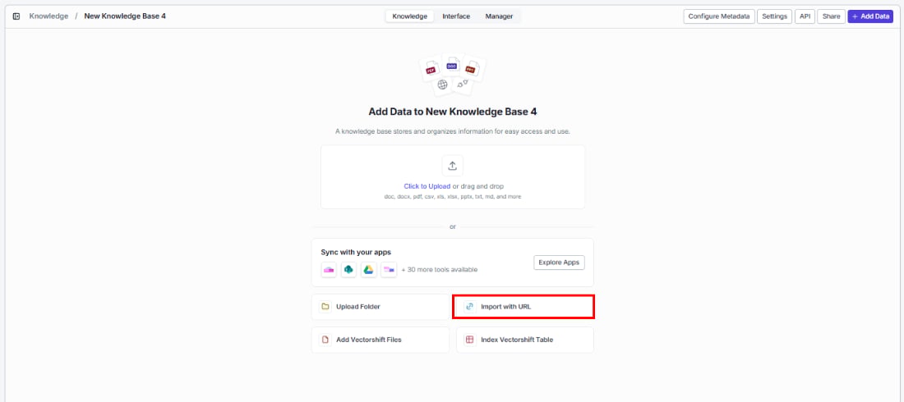The height and width of the screenshot is (402, 904).
Task: Open Configure Metadata
Action: [x=719, y=16]
